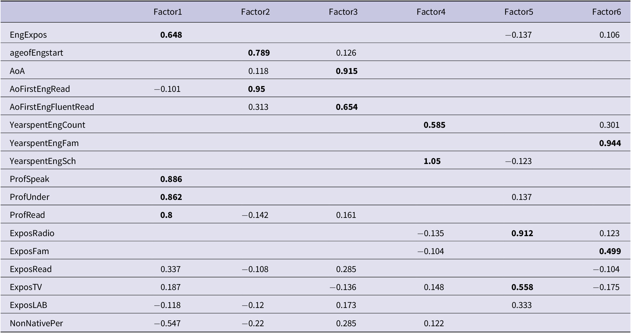Screen dimensions: 631x333
Task: Click the 0.499 value in ExposFam row
Action: [610, 251]
